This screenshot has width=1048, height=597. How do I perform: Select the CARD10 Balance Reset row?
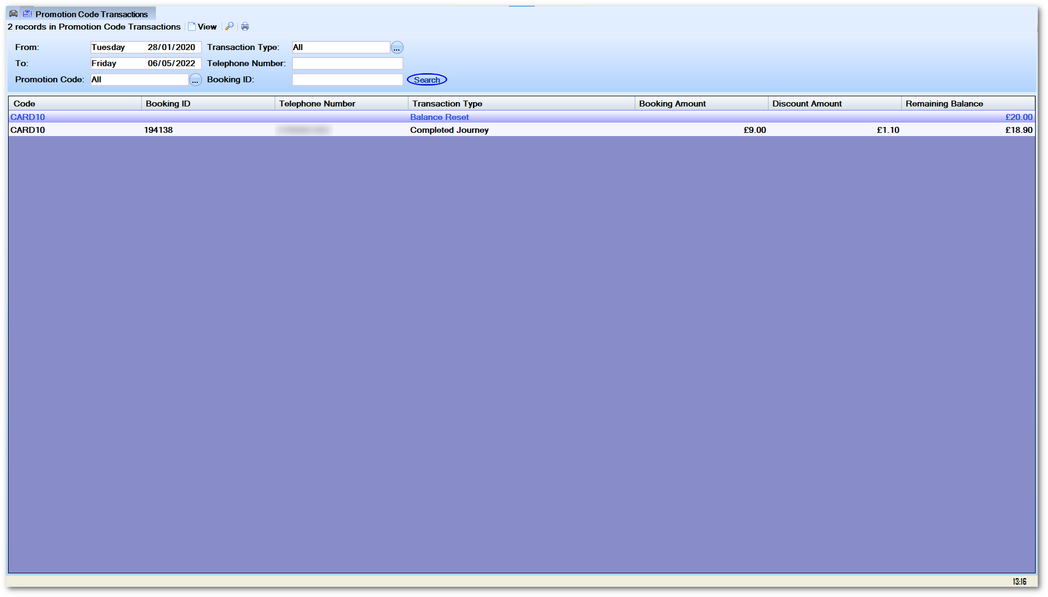[521, 117]
